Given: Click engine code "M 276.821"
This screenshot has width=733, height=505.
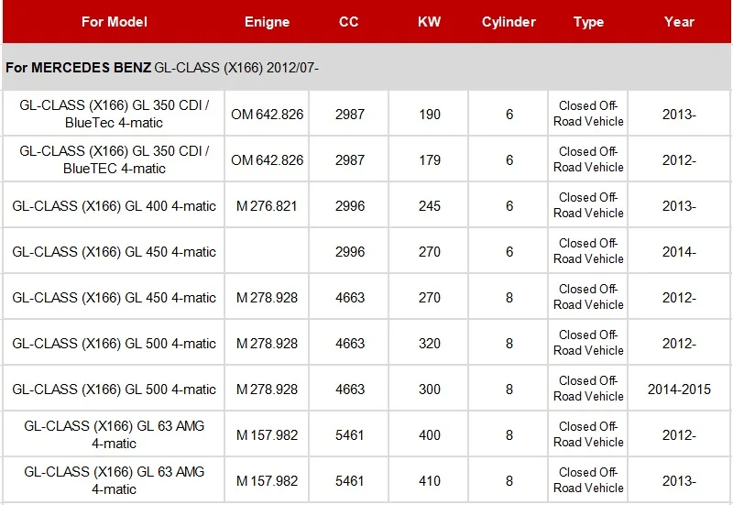Looking at the screenshot, I should coord(267,205).
